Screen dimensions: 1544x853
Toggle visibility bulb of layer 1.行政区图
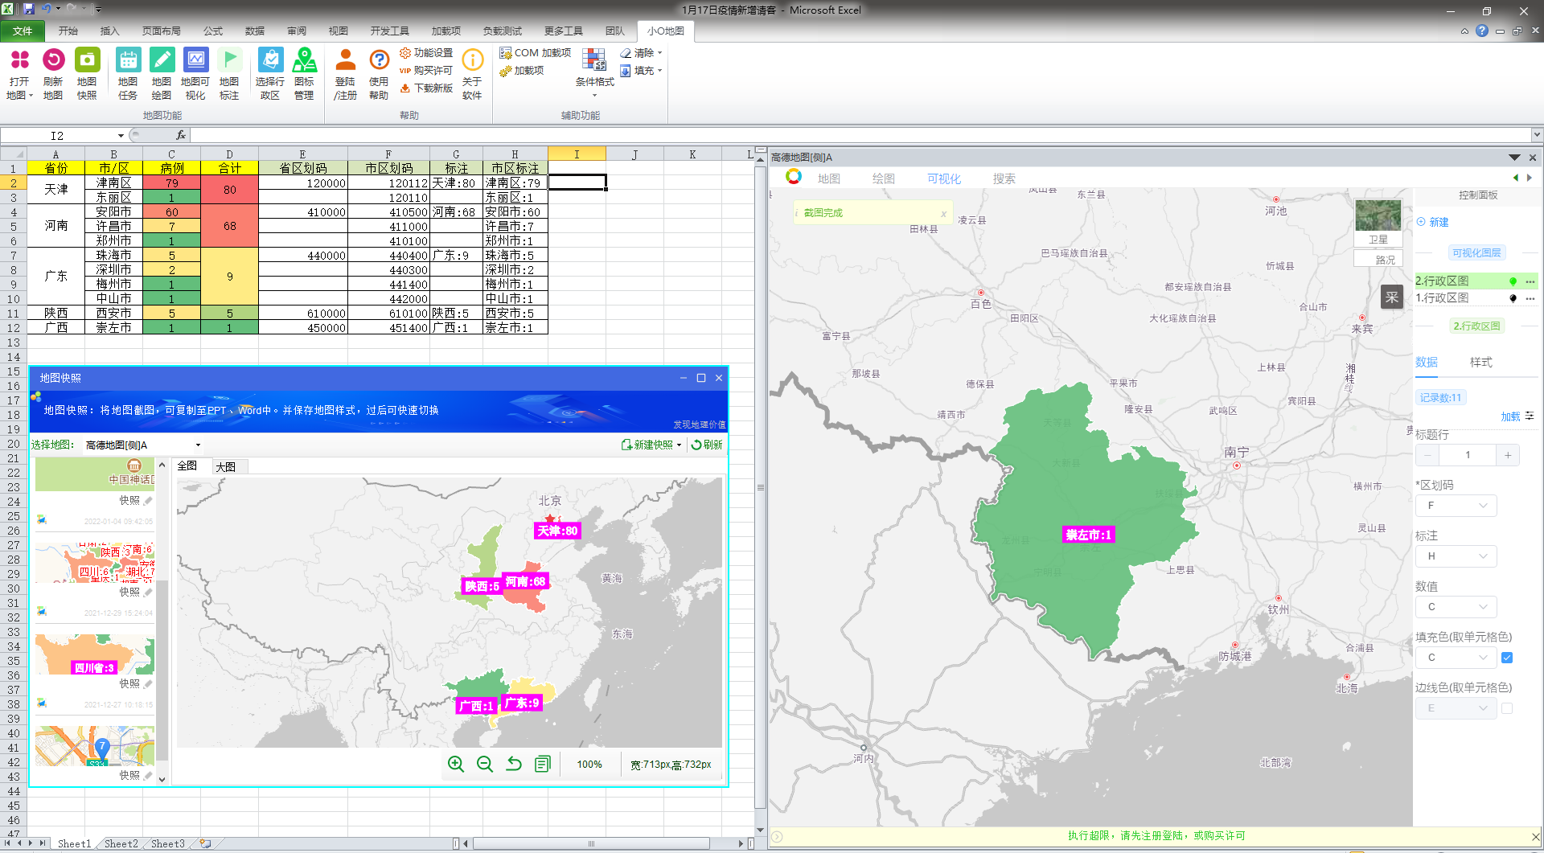click(x=1513, y=298)
